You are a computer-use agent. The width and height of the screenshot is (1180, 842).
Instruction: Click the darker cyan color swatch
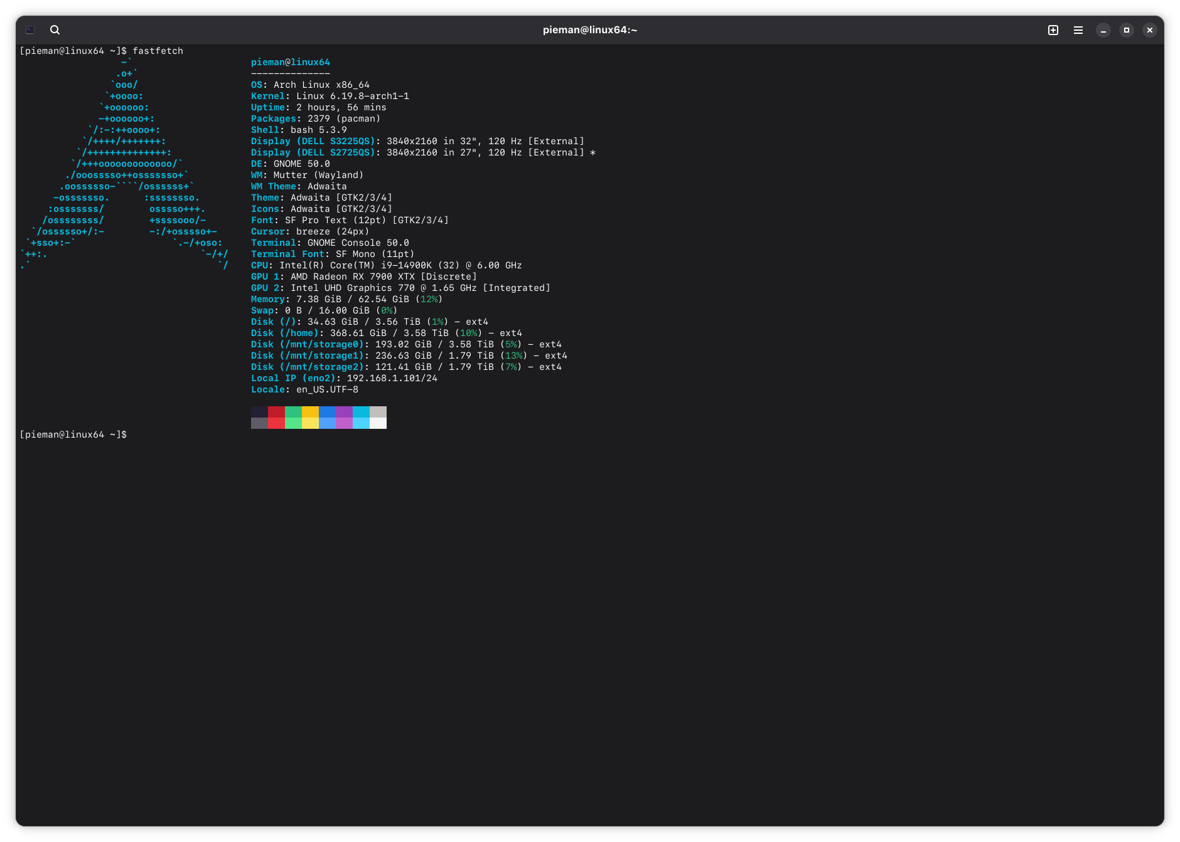click(x=361, y=412)
